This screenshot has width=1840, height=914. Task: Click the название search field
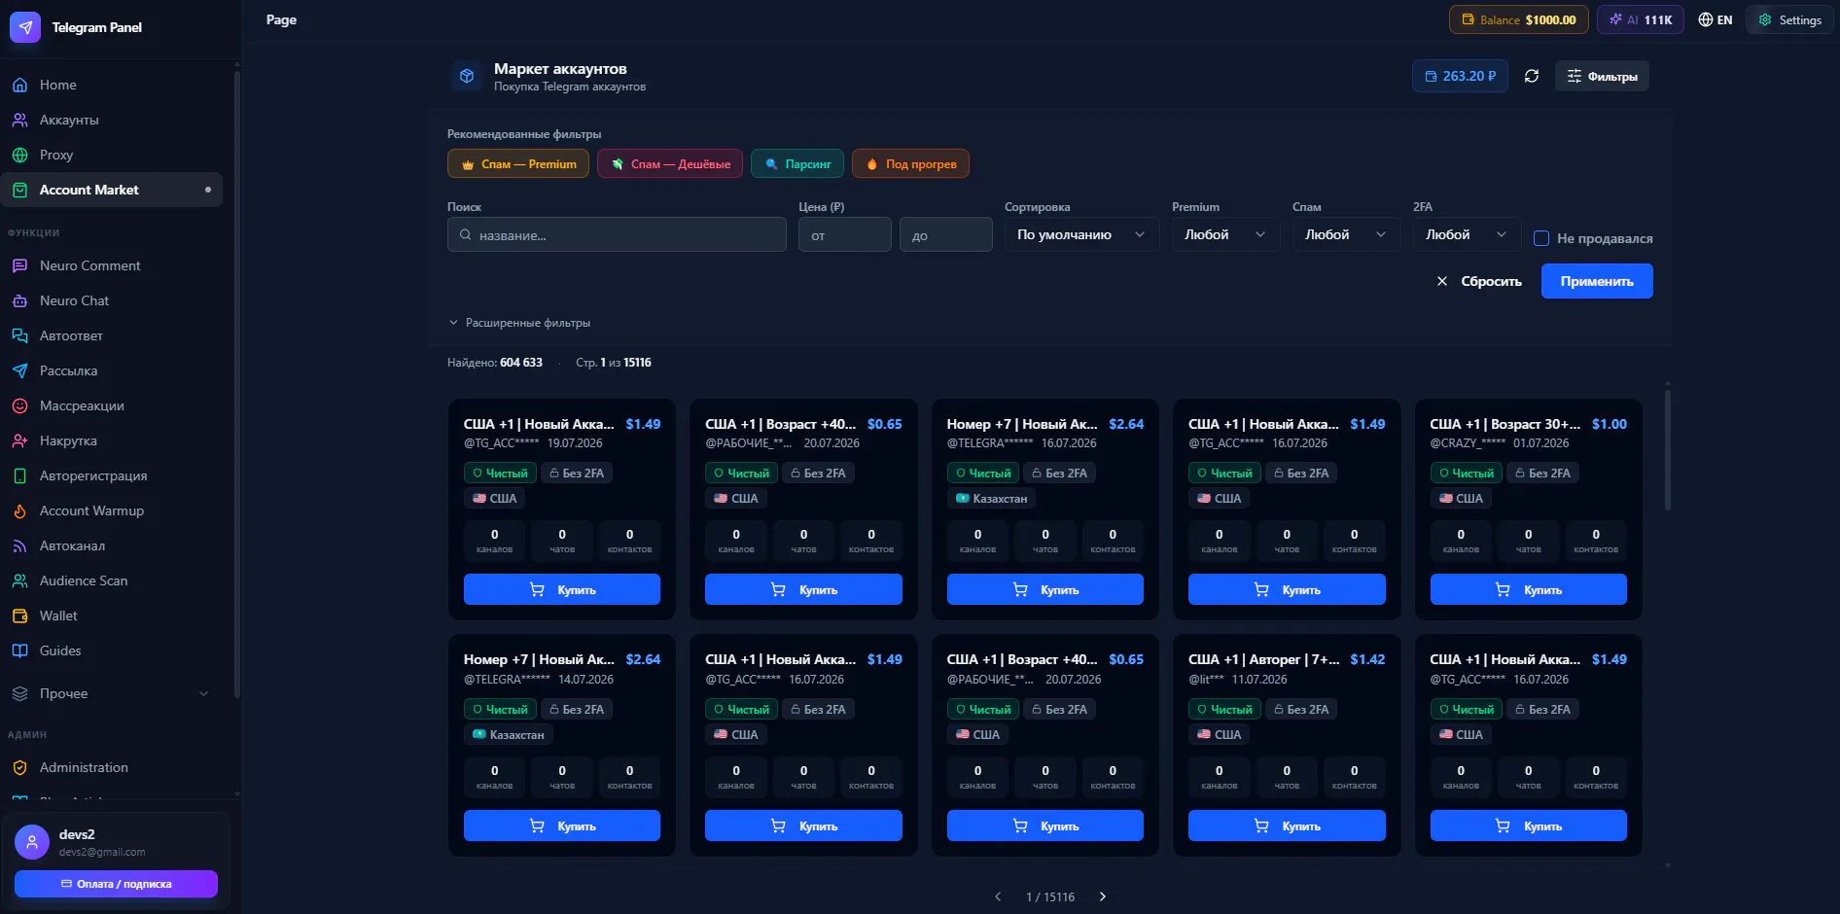pyautogui.click(x=617, y=234)
